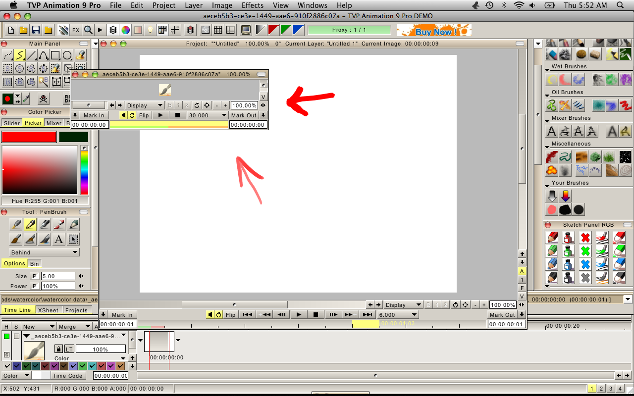The image size is (634, 396).
Task: Open the Project menu
Action: pyautogui.click(x=164, y=5)
